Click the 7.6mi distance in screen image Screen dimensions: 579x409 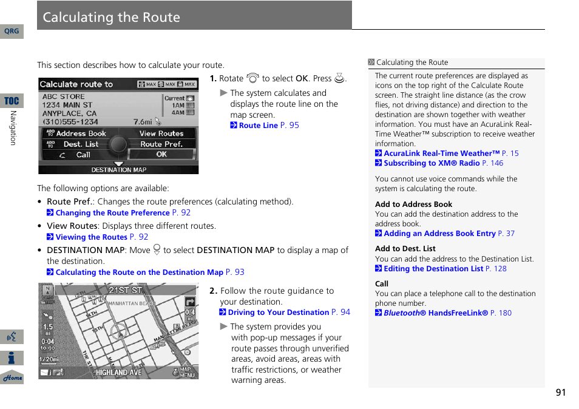(x=143, y=122)
